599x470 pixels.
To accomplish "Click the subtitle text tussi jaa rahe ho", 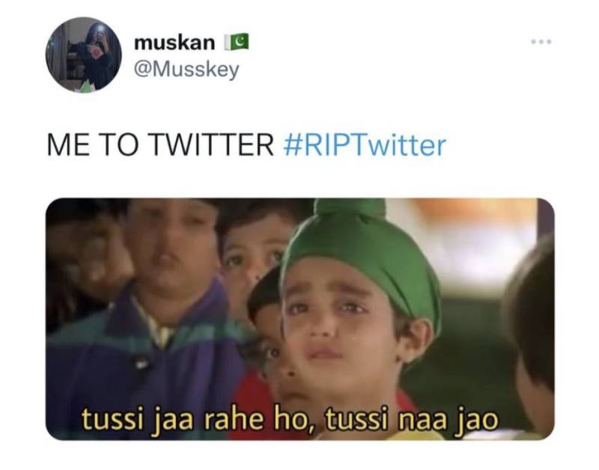I will pos(197,420).
